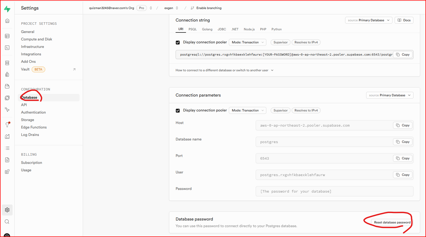Open Vault BETA settings item
The height and width of the screenshot is (237, 426).
[33, 69]
